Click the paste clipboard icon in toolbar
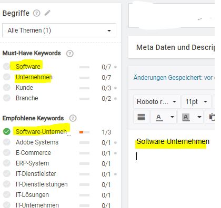Viewport: 221px width, 208px height. point(212,117)
